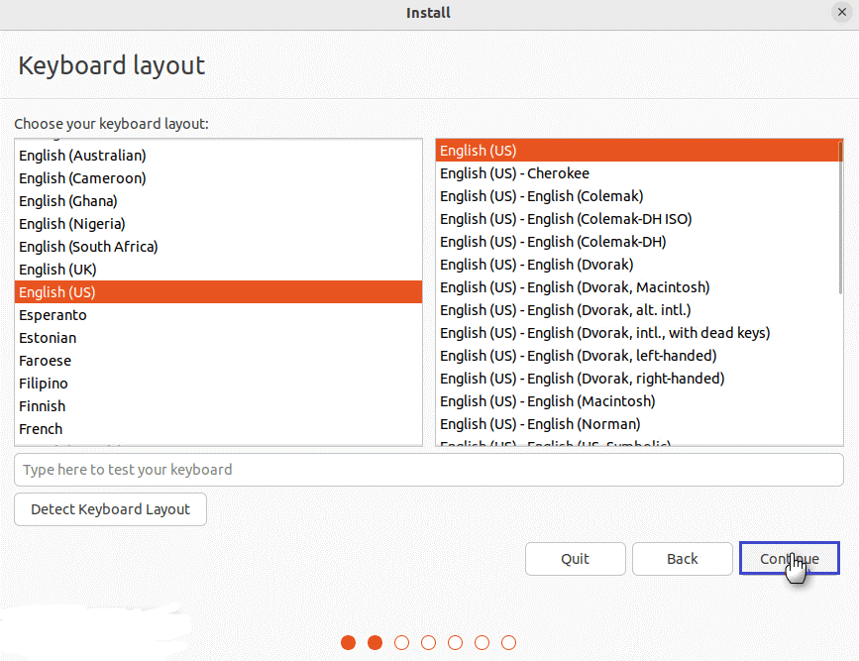Select English (Dvorak, left-handed) variant
The height and width of the screenshot is (661, 859).
pyautogui.click(x=578, y=356)
